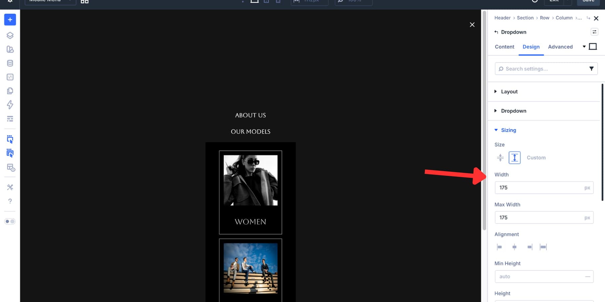The height and width of the screenshot is (302, 605).
Task: Click the back arrow beside Dropdown title
Action: (x=496, y=32)
